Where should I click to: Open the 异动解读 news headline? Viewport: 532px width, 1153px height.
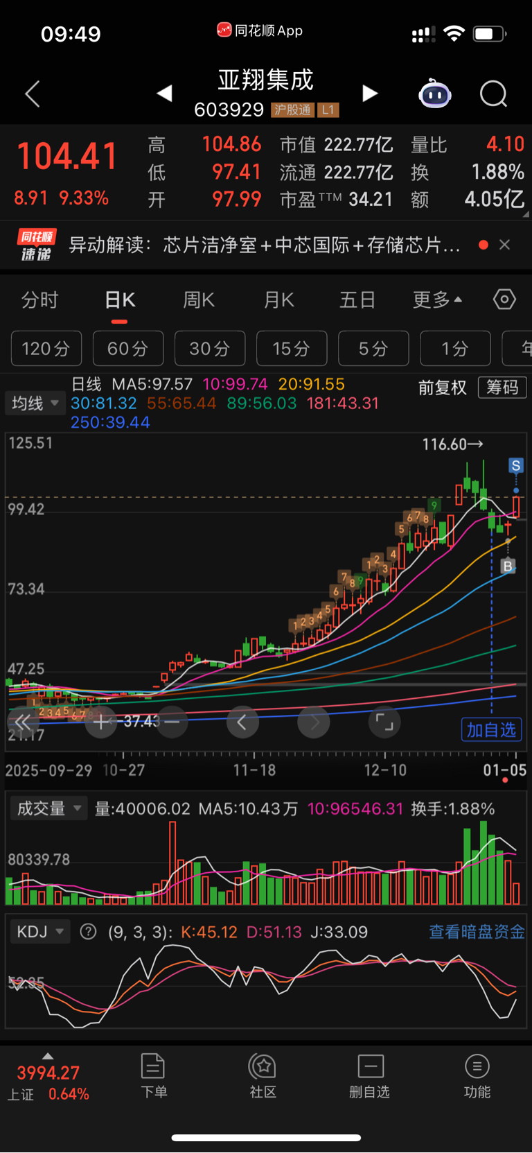265,245
